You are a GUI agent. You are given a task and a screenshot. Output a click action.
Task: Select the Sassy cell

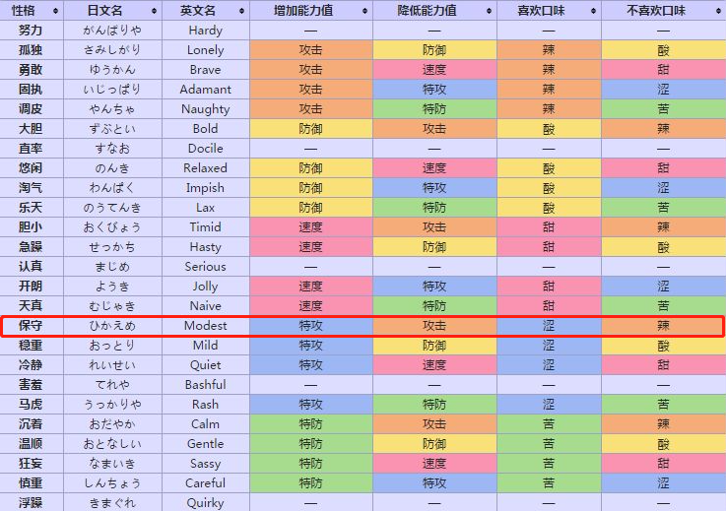pos(206,464)
